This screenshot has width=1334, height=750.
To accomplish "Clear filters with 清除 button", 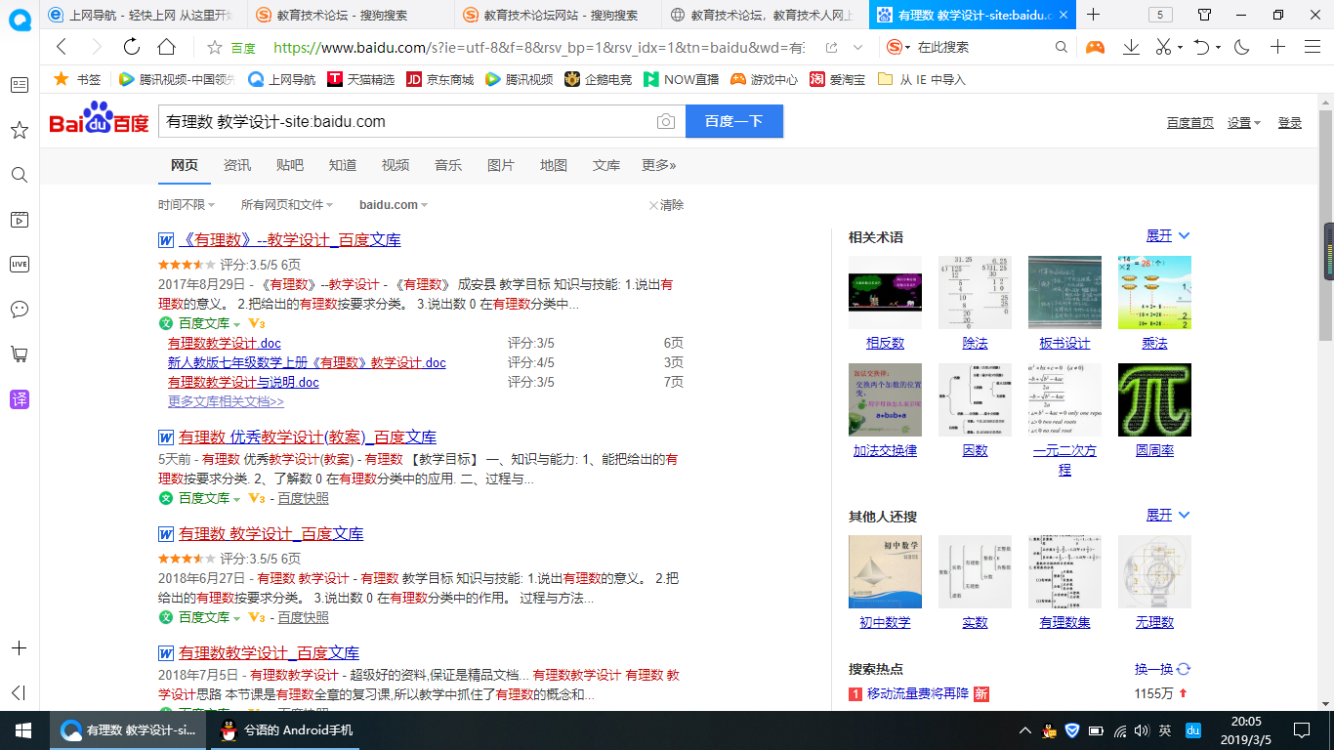I will 666,205.
